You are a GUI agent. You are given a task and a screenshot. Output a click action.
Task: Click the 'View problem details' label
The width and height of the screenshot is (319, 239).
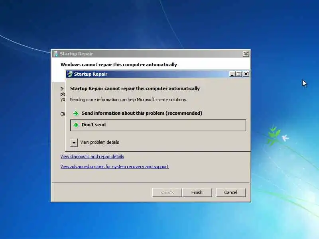tap(100, 143)
